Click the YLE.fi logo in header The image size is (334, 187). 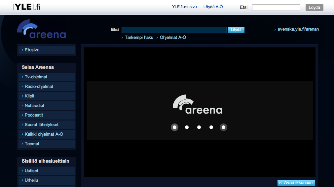click(x=27, y=7)
